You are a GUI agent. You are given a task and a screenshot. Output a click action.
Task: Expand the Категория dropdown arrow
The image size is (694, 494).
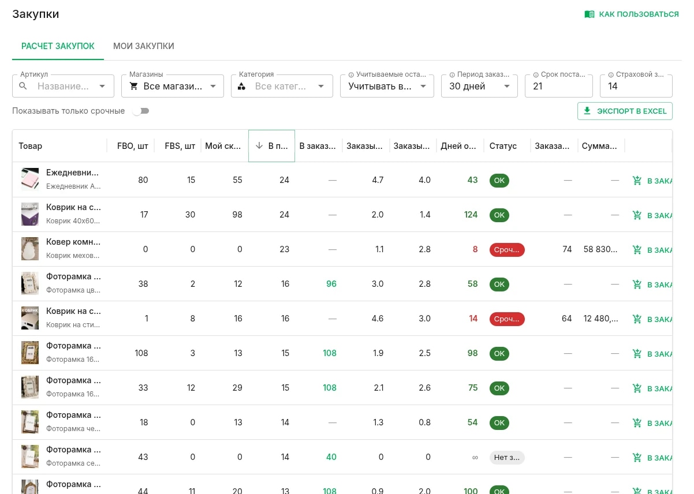click(321, 86)
